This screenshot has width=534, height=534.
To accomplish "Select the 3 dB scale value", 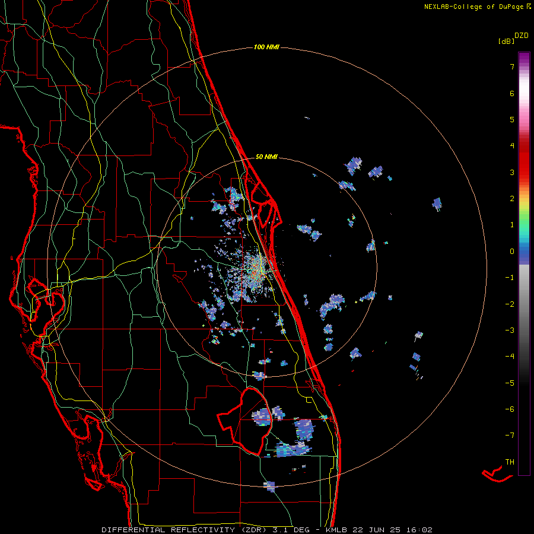I will [512, 172].
